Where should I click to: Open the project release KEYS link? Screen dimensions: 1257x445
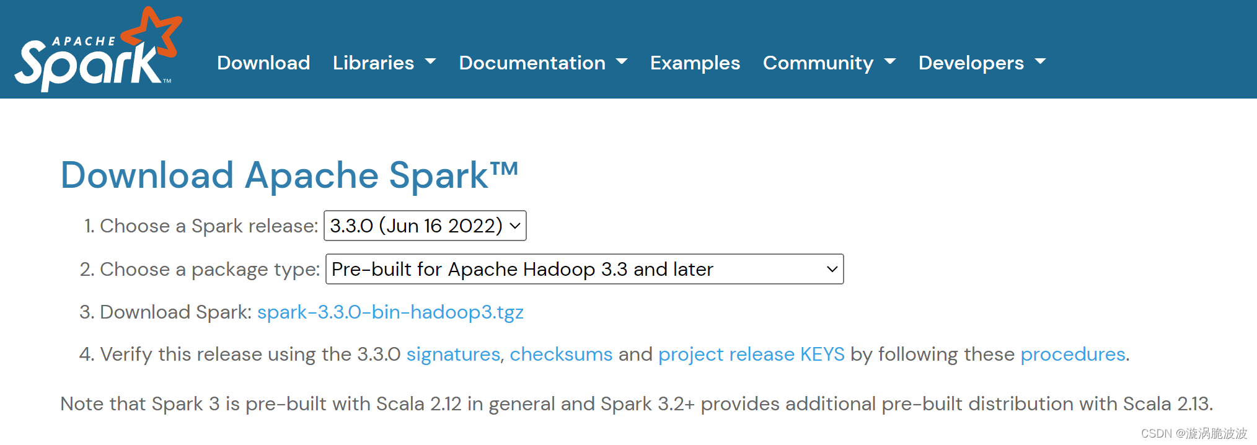pyautogui.click(x=751, y=354)
